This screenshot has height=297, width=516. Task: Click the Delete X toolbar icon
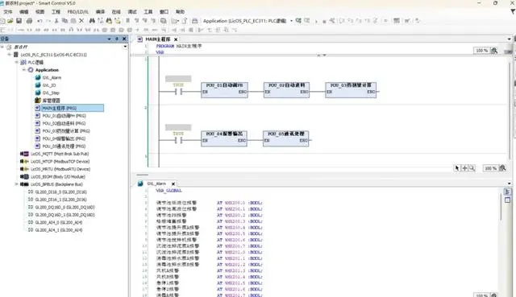pyautogui.click(x=81, y=21)
